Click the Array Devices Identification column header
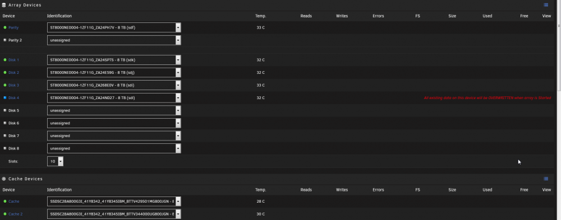The height and width of the screenshot is (220, 561). [59, 16]
